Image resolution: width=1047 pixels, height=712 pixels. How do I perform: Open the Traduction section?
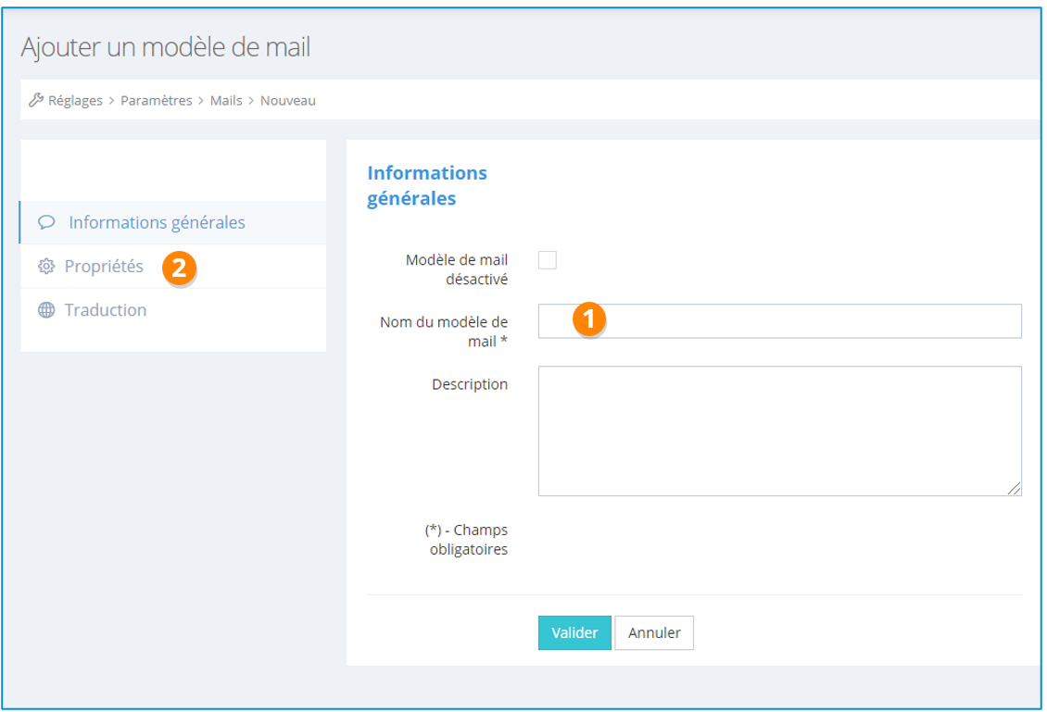(105, 310)
